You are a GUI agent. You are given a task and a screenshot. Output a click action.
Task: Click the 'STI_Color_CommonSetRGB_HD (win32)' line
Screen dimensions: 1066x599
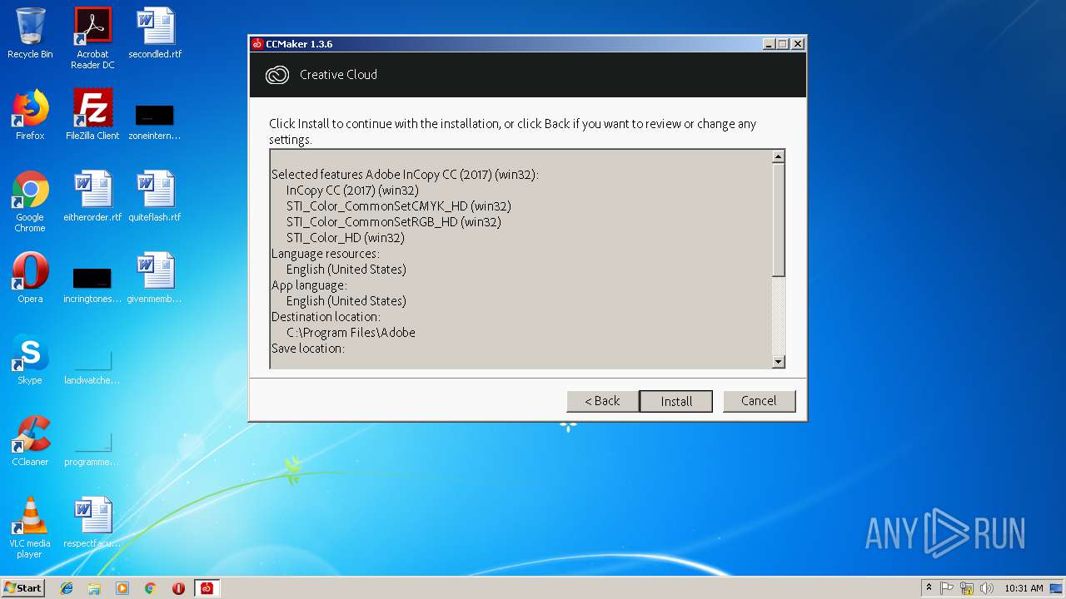pos(394,222)
